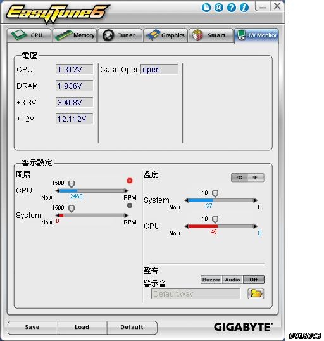Image resolution: width=324 pixels, height=341 pixels.
Task: Click left arrow of System fan slider
Action: (x=58, y=216)
